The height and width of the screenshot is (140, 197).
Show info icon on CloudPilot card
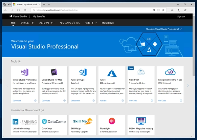(x=152, y=100)
